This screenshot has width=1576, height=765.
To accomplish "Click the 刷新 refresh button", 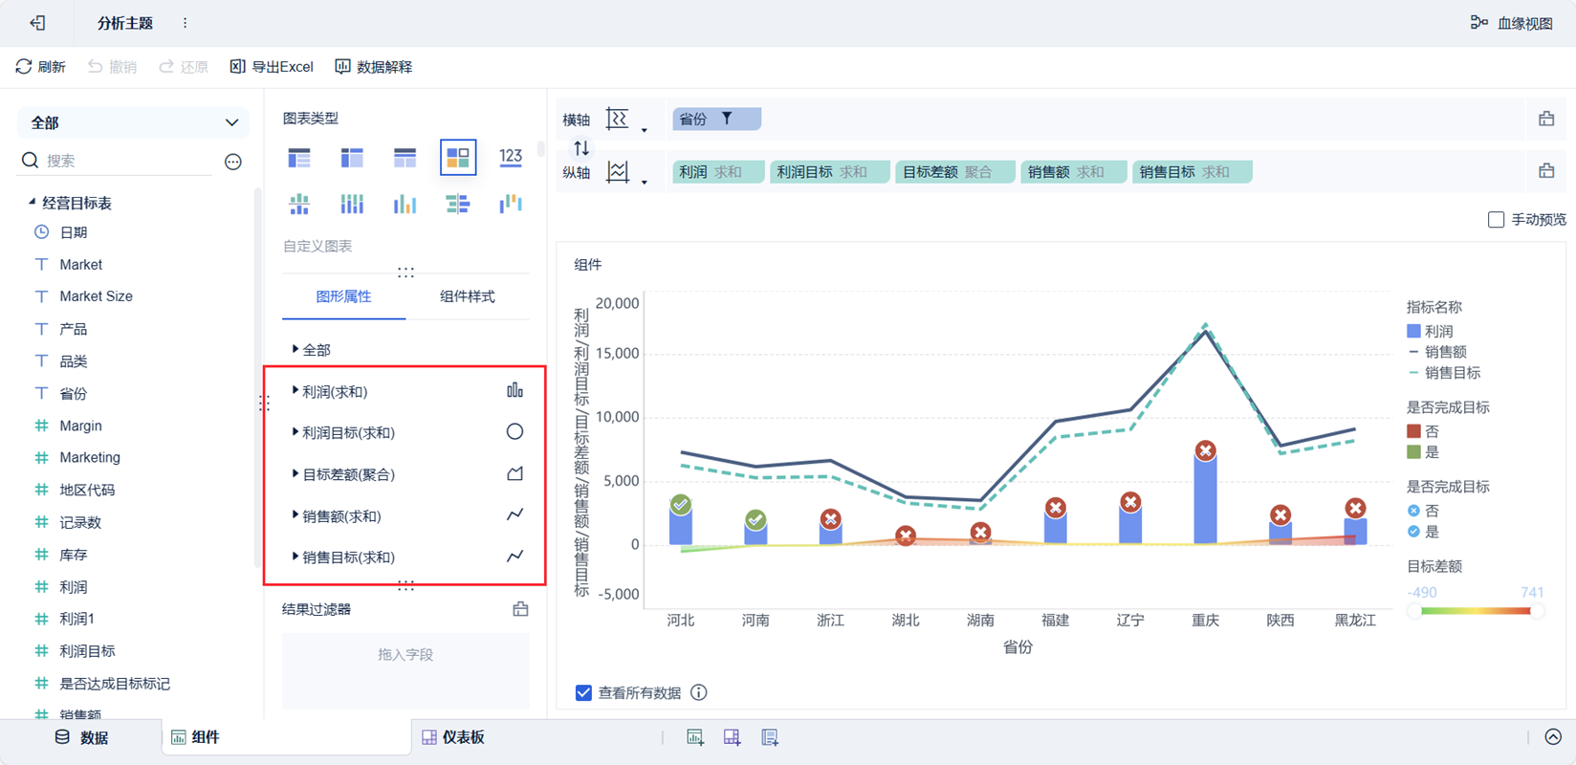I will [x=41, y=67].
